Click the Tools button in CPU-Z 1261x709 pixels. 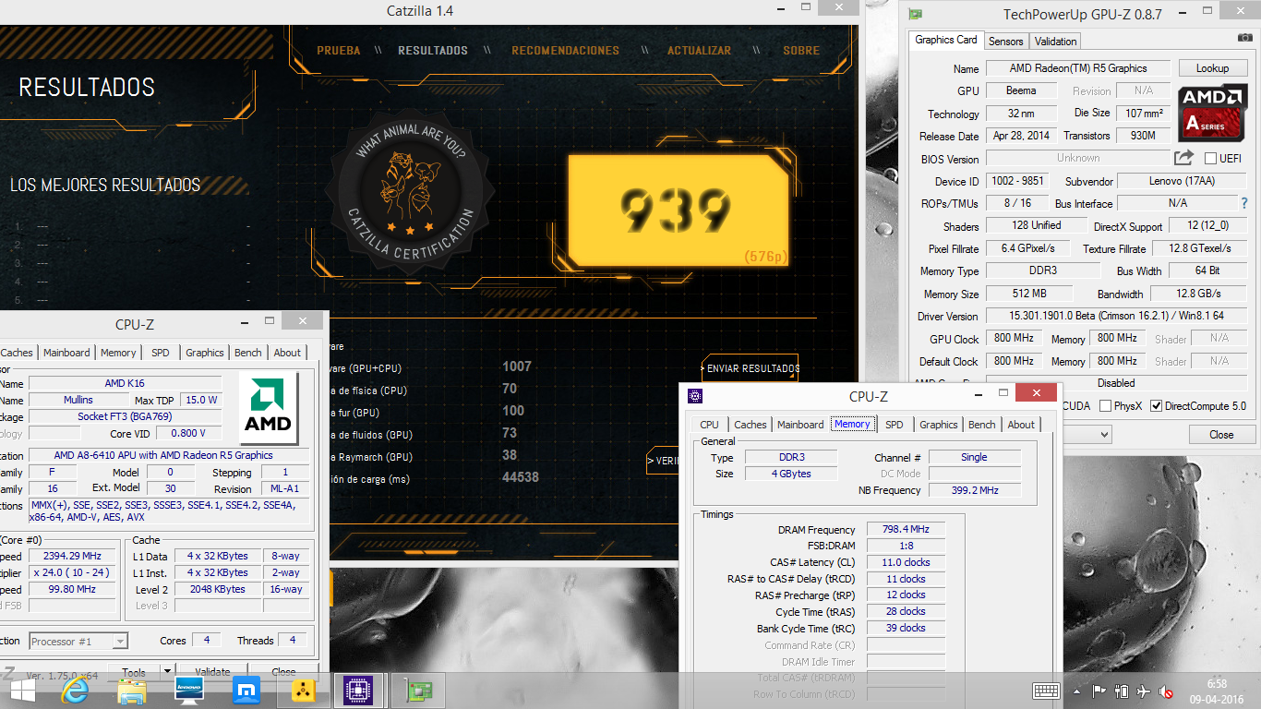tap(134, 672)
